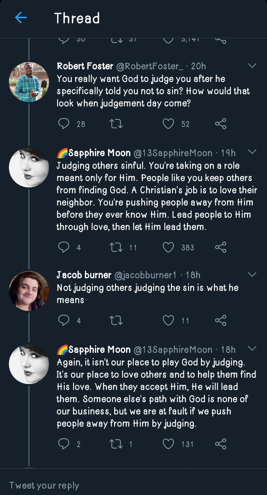Open the options chevron on Robert Foster's tweet
Screen dimensions: 267x495
pyautogui.click(x=252, y=66)
